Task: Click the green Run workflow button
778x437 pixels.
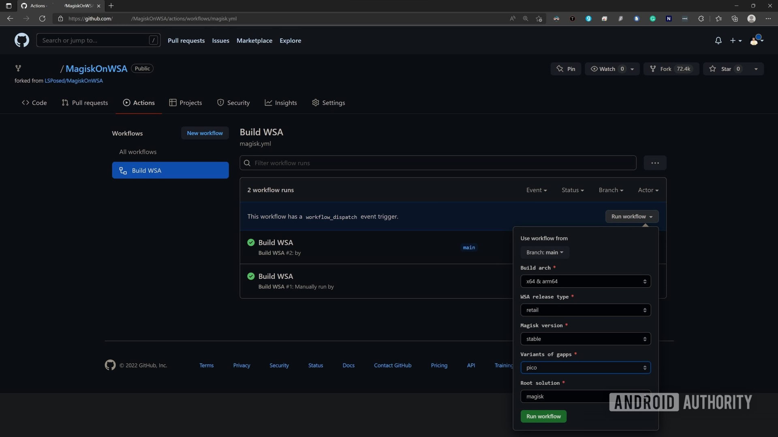Action: click(x=543, y=416)
